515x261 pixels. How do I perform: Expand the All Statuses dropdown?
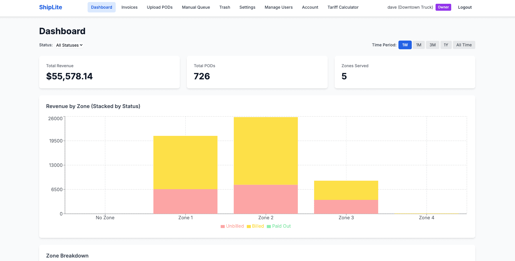tap(69, 45)
